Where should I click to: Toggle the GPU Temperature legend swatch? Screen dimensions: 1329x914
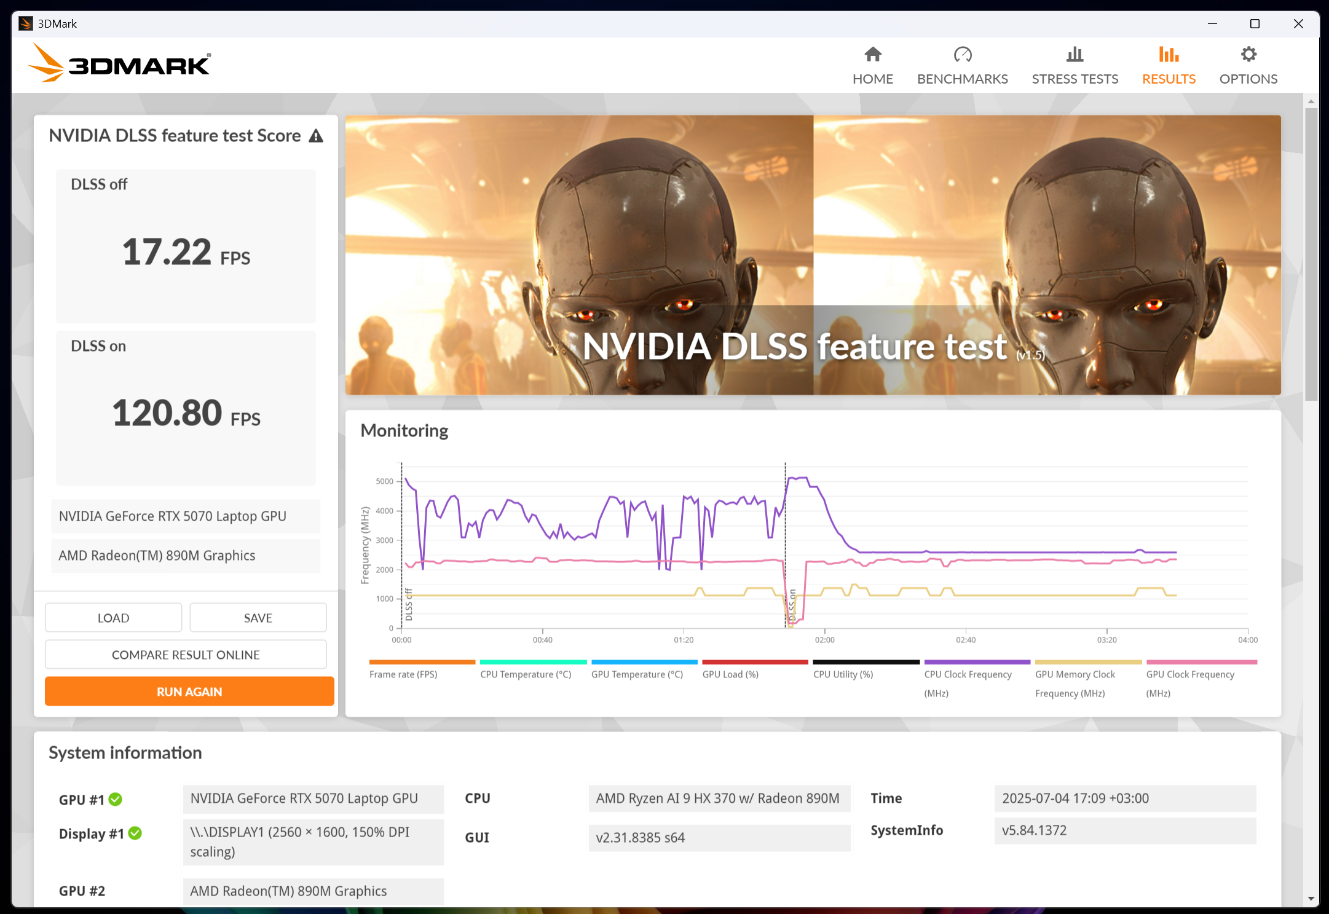click(x=644, y=662)
